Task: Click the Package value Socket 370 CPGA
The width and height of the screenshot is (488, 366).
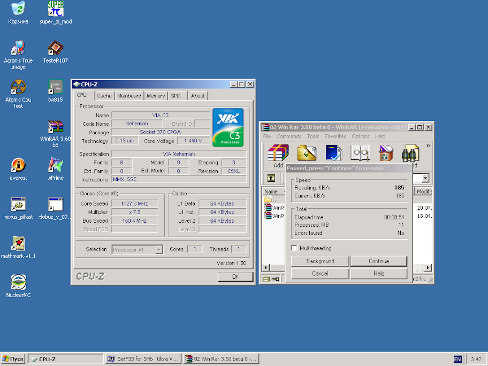Action: click(161, 132)
